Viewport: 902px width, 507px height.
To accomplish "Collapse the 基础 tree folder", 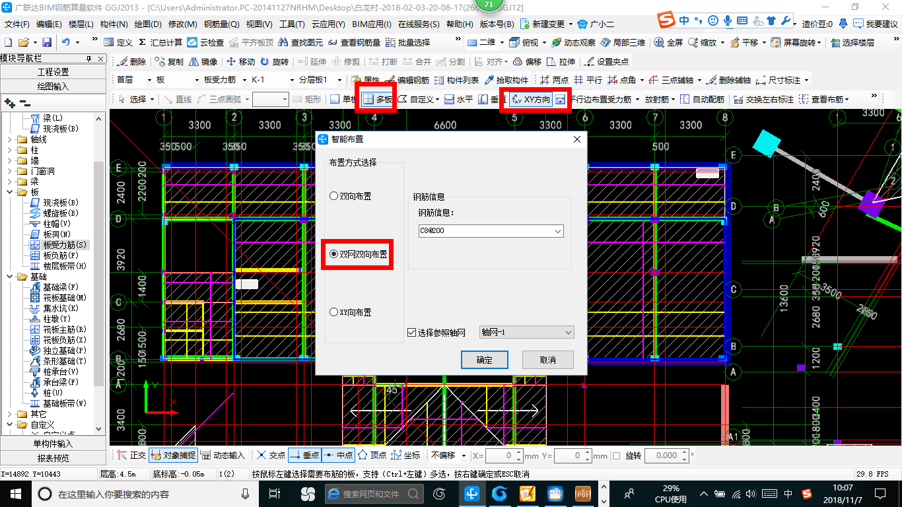I will (9, 277).
